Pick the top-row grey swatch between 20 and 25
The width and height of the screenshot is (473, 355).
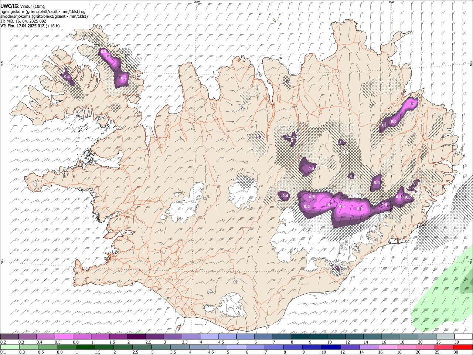pyautogui.click(x=427, y=337)
